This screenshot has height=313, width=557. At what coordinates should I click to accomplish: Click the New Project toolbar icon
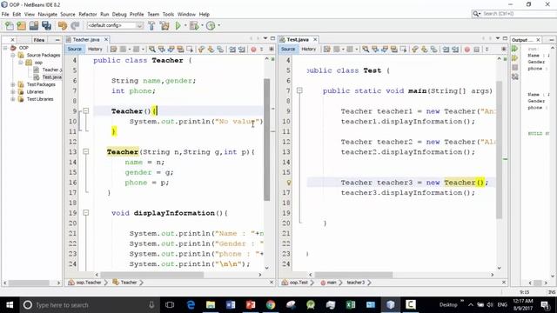click(21, 25)
